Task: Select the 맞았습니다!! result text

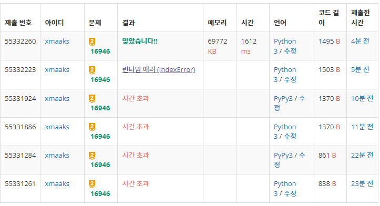Action: click(x=140, y=41)
